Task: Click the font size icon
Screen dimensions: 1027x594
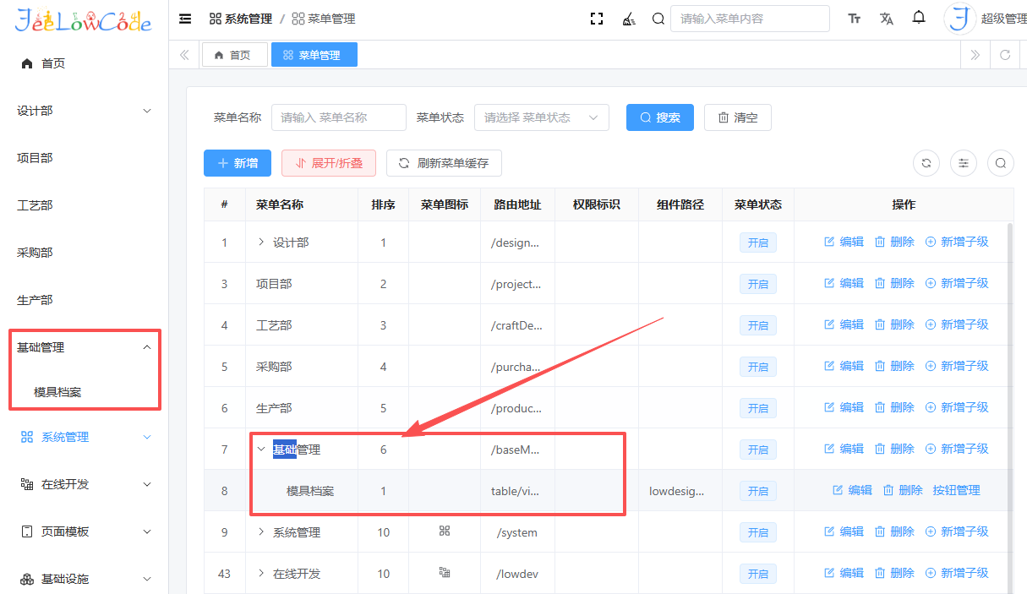Action: [855, 19]
